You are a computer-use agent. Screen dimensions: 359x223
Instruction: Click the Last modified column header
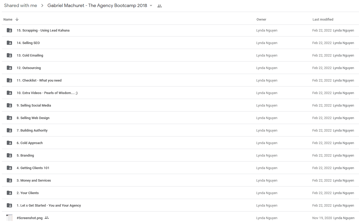(323, 19)
